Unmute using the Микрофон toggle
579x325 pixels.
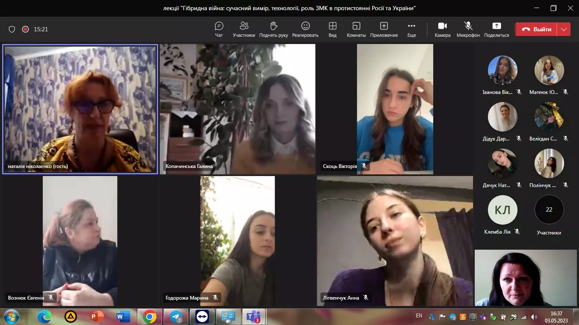coord(468,29)
